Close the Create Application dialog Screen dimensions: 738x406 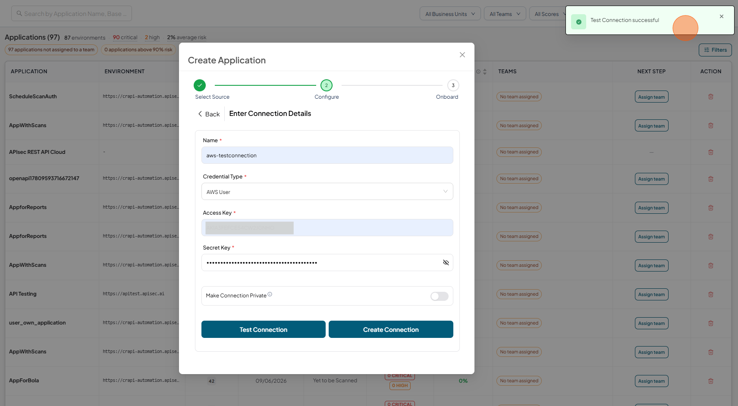click(x=462, y=55)
